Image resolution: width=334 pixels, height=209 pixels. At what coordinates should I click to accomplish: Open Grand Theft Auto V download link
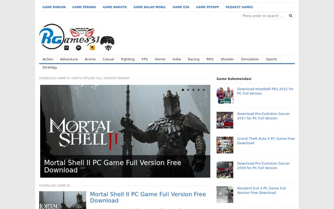[266, 141]
